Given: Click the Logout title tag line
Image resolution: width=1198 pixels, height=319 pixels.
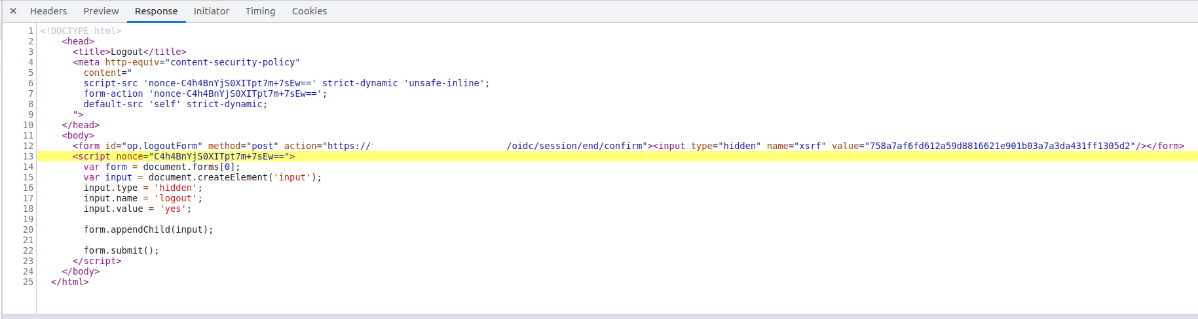Looking at the screenshot, I should coord(130,52).
